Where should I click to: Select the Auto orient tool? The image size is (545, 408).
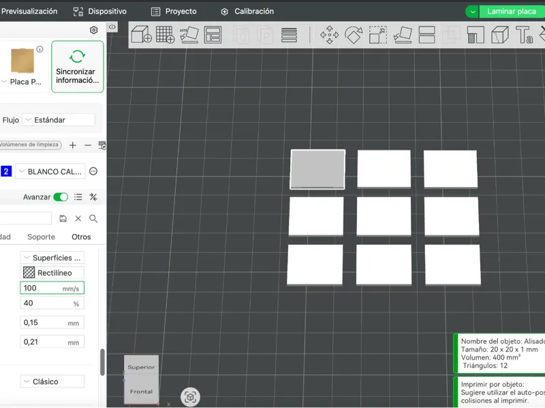click(x=189, y=35)
